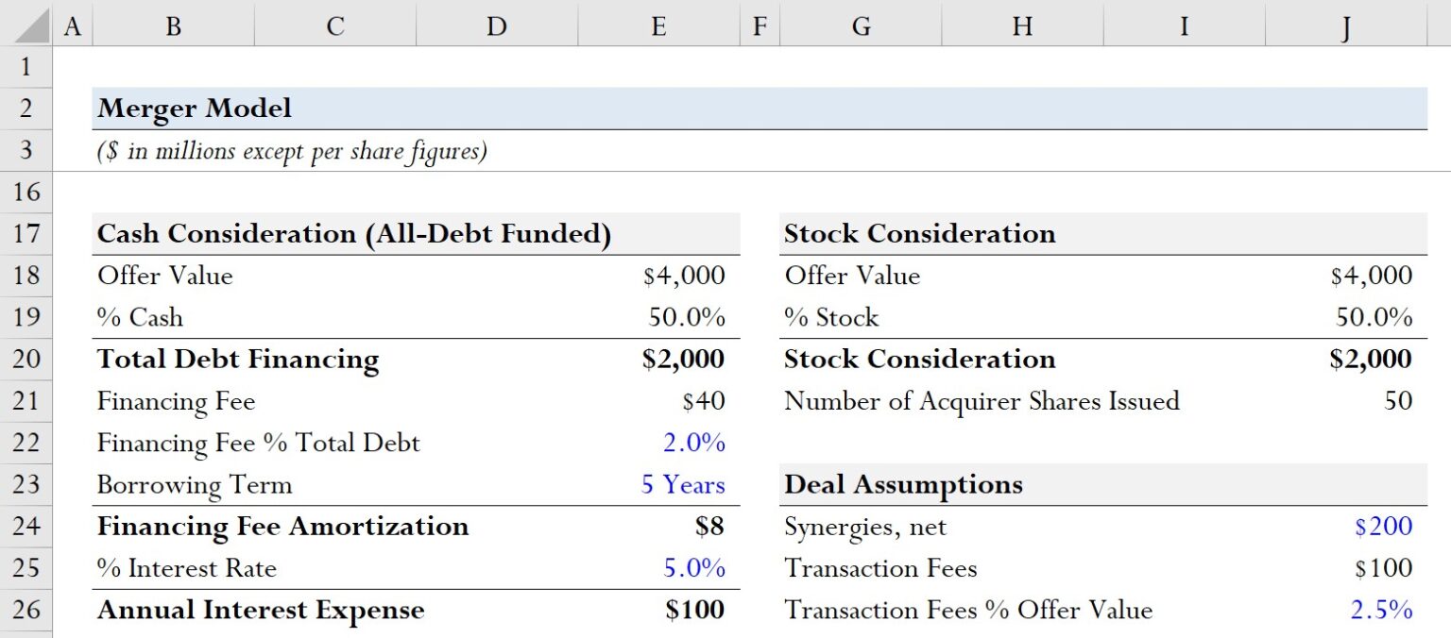The width and height of the screenshot is (1451, 638).
Task: Select the $8 Financing Fee Amortization cell
Action: (x=658, y=527)
